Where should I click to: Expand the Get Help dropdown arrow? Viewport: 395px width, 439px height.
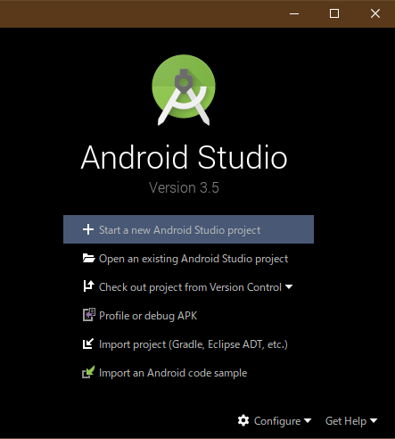[x=374, y=420]
